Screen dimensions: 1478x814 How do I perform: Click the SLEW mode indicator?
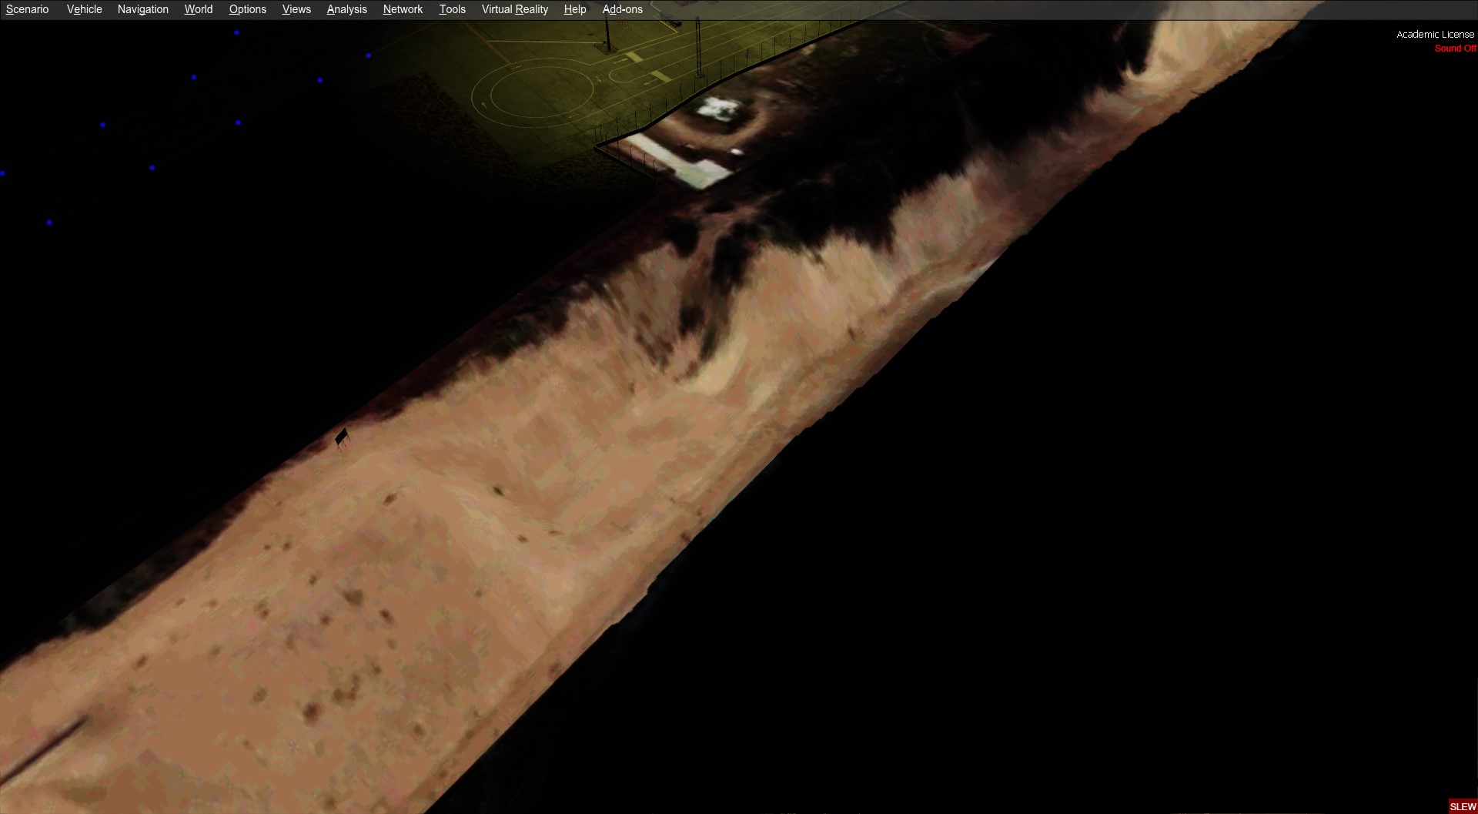(1462, 806)
